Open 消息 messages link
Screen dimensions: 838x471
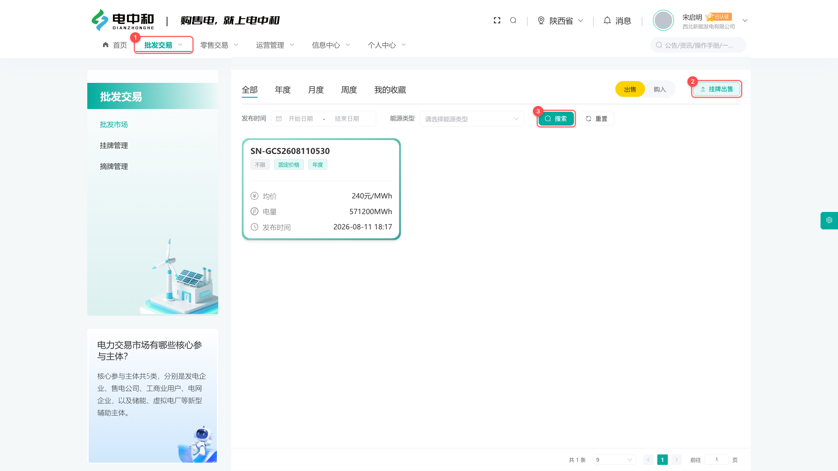pos(623,20)
